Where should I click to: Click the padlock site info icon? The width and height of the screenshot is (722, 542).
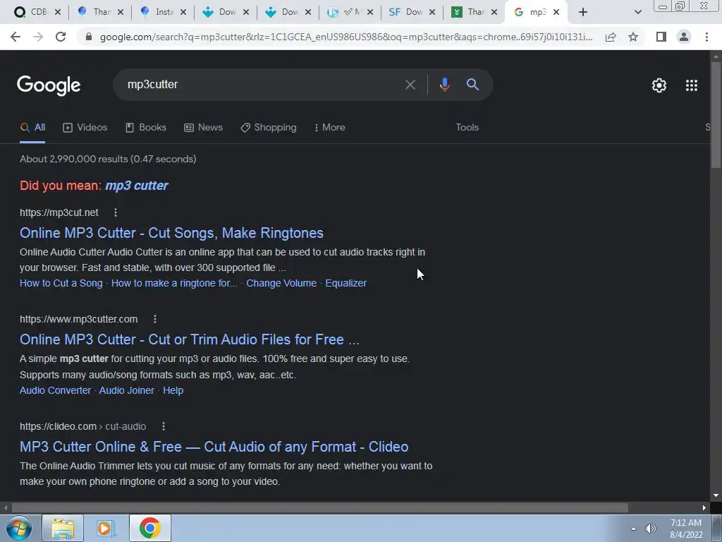pos(89,37)
